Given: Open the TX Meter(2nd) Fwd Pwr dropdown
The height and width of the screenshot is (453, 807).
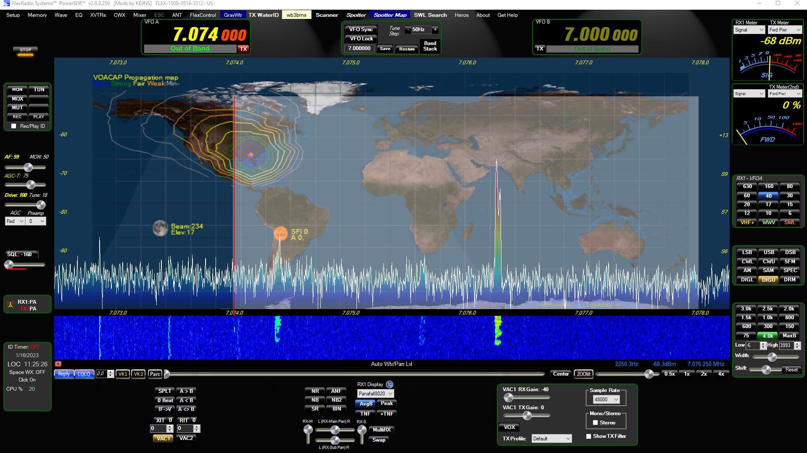Looking at the screenshot, I should point(785,94).
